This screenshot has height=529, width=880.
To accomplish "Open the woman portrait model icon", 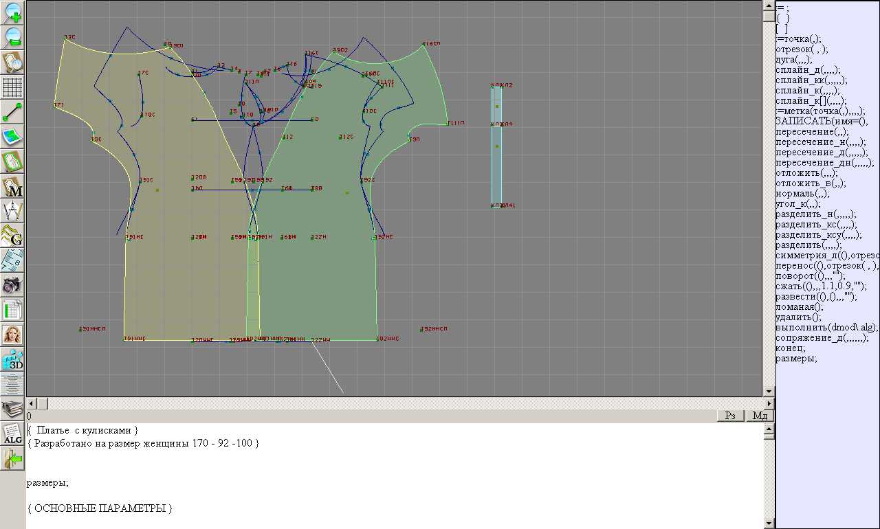I will pyautogui.click(x=13, y=335).
